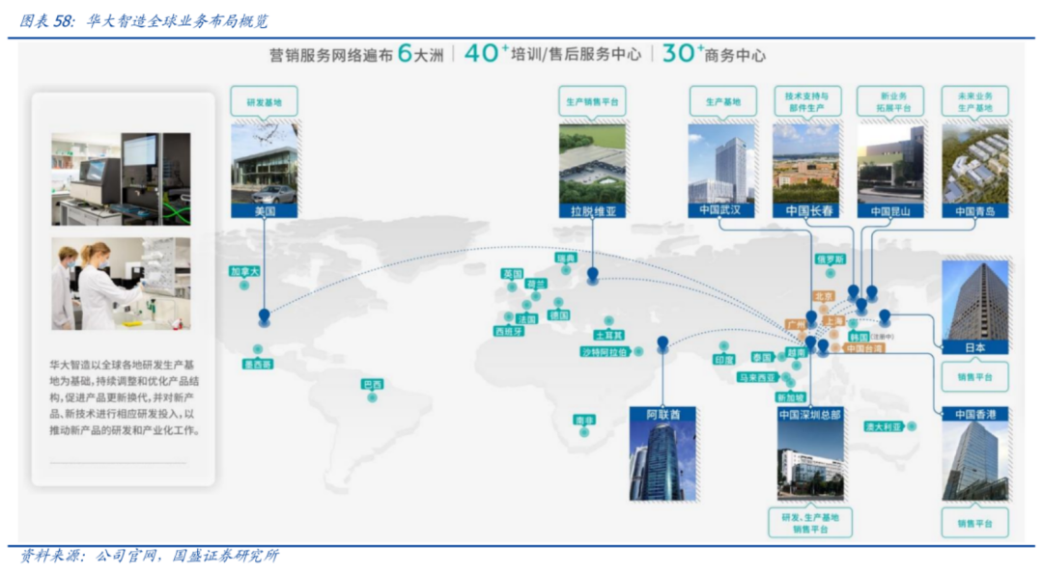This screenshot has height=573, width=1043.
Task: Select the 中国深圳总部 headquarters photo
Action: [x=810, y=461]
